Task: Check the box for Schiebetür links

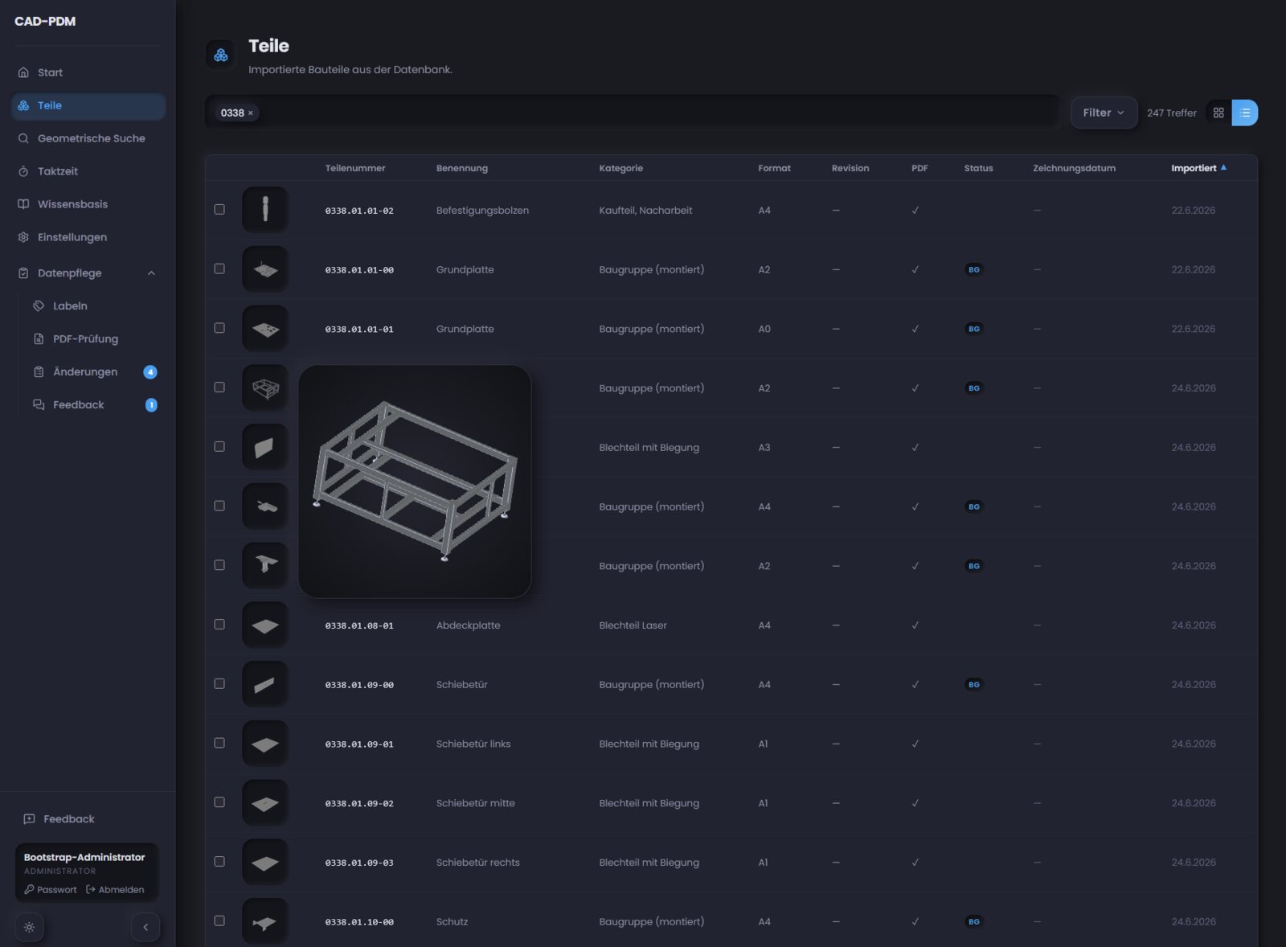Action: pyautogui.click(x=219, y=743)
